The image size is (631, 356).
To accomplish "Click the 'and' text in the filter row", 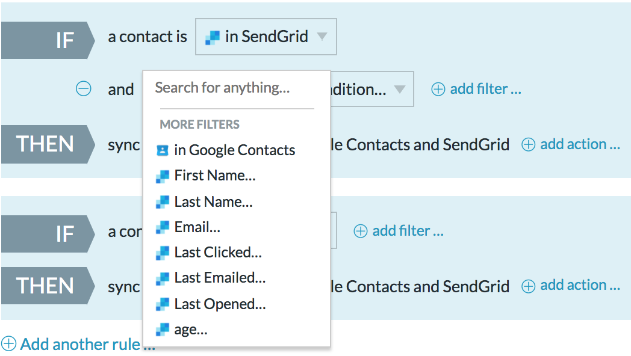I will 121,90.
